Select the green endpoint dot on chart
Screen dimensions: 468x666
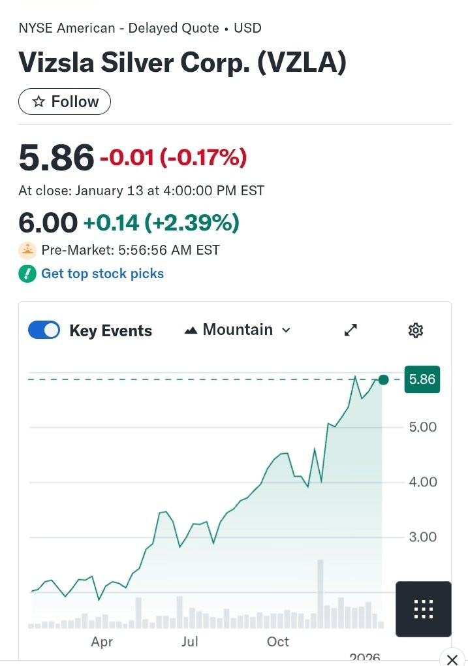383,380
